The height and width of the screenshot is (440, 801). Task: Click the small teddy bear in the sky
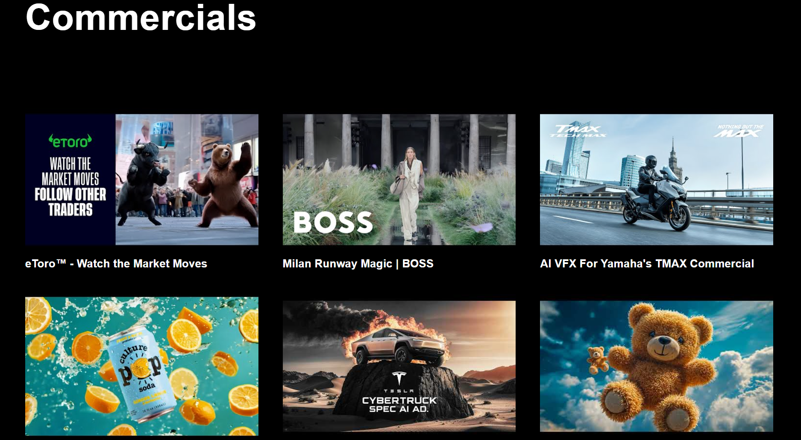[597, 360]
